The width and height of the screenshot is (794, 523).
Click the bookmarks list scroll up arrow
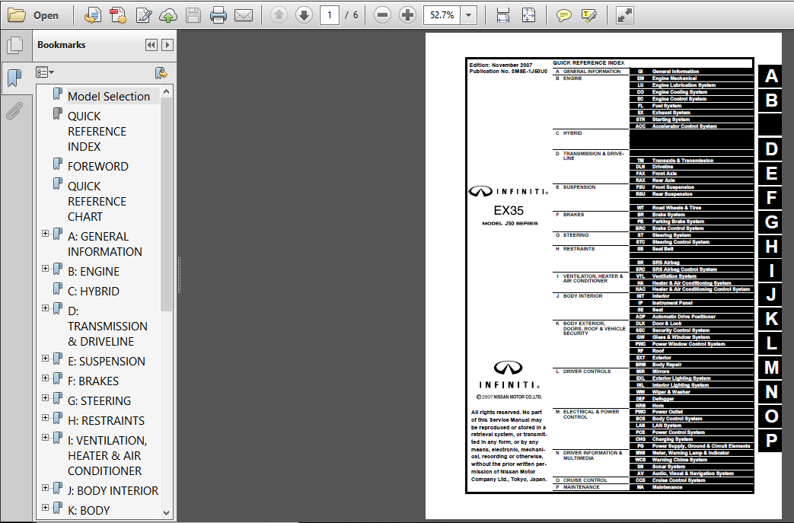166,91
